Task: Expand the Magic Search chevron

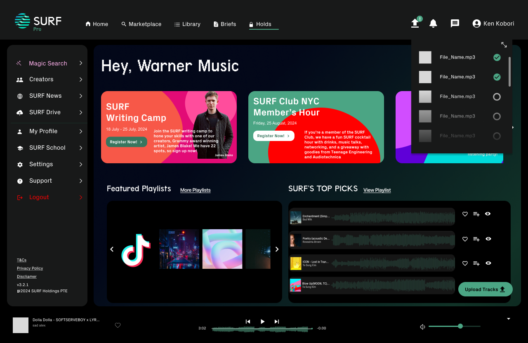Action: [x=81, y=63]
